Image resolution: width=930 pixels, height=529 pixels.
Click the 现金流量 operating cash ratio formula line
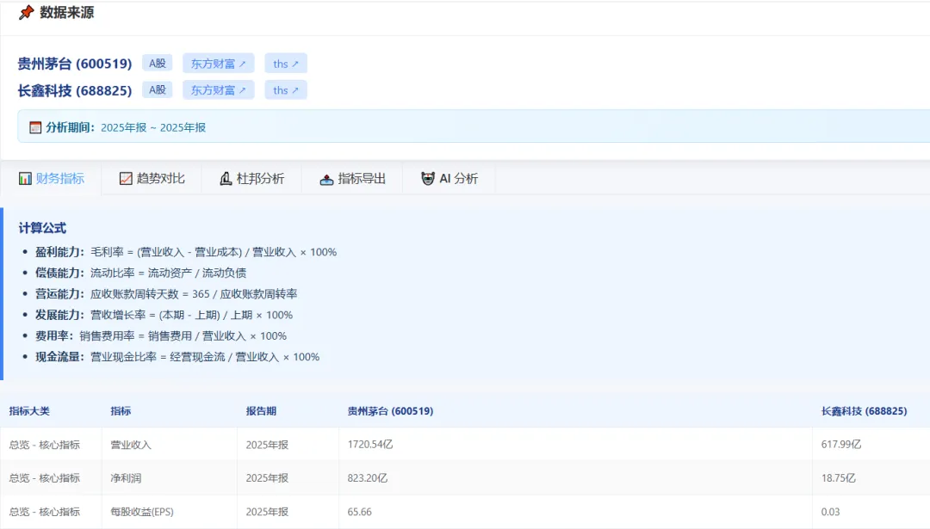[x=177, y=357]
